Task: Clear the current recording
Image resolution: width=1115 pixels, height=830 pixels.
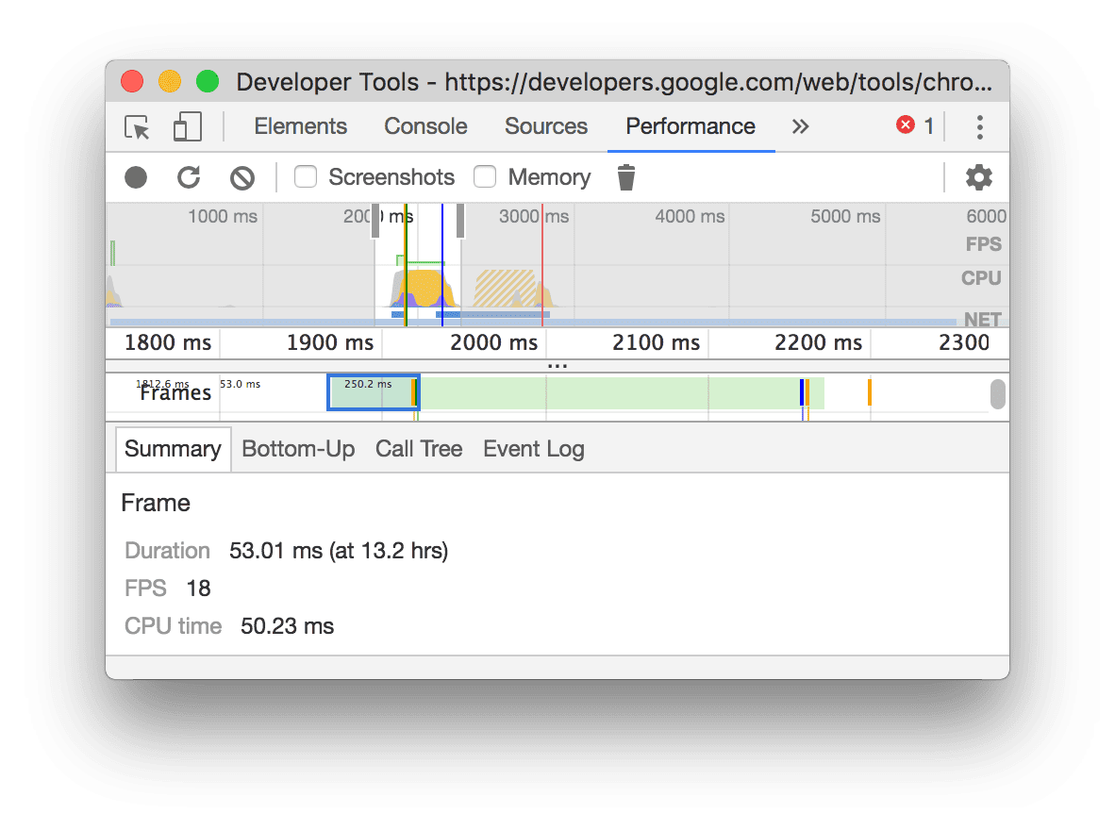Action: coord(242,177)
